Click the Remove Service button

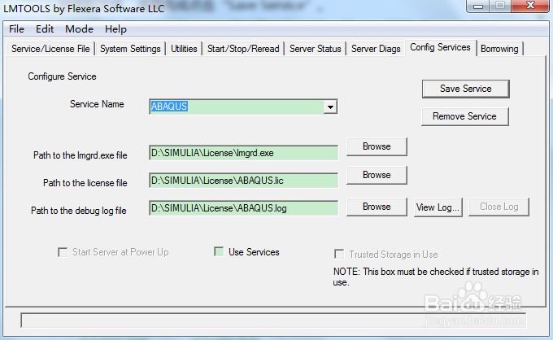465,116
